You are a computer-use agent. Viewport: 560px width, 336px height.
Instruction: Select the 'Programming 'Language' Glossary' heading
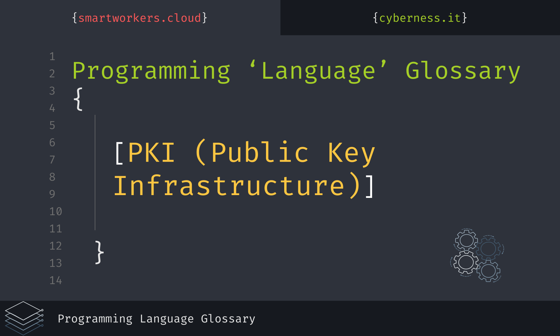pyautogui.click(x=296, y=71)
